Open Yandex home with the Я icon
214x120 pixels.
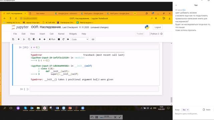pos(10,18)
